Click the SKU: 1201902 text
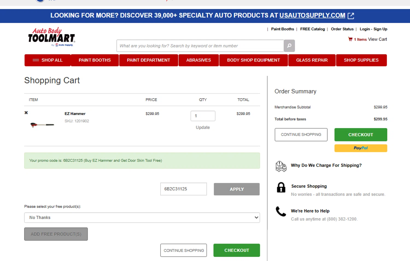410x261 pixels. (77, 121)
